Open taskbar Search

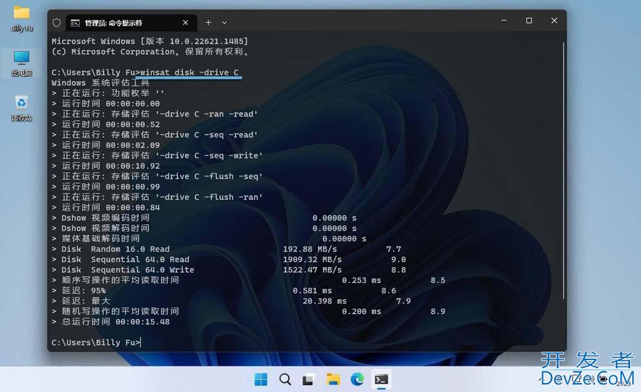tap(285, 379)
